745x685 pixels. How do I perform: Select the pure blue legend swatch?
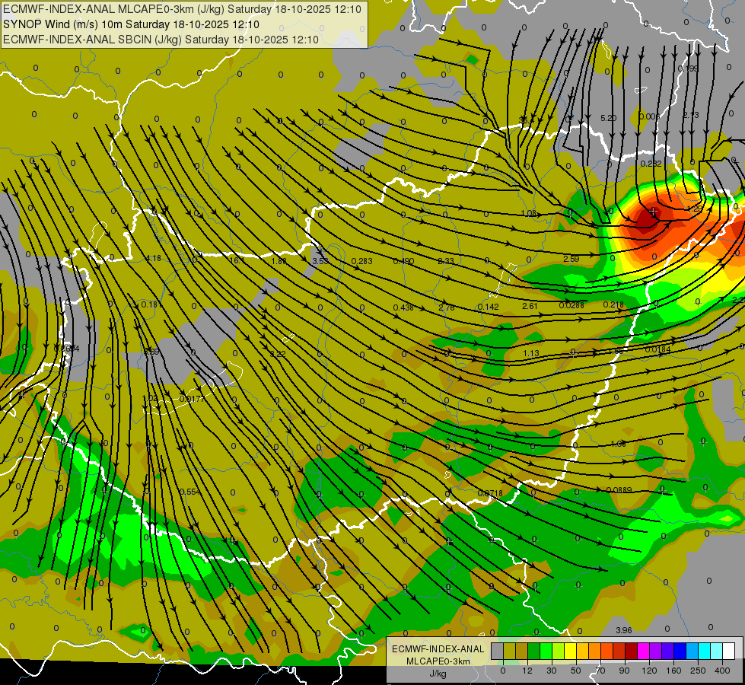[x=680, y=651]
